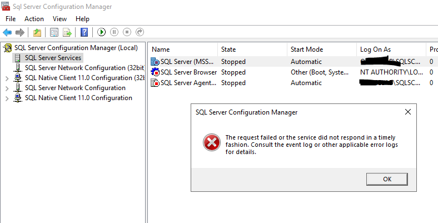The height and width of the screenshot is (223, 438).
Task: Click Stopped state of SQL Server (MSS...)
Action: click(x=233, y=62)
